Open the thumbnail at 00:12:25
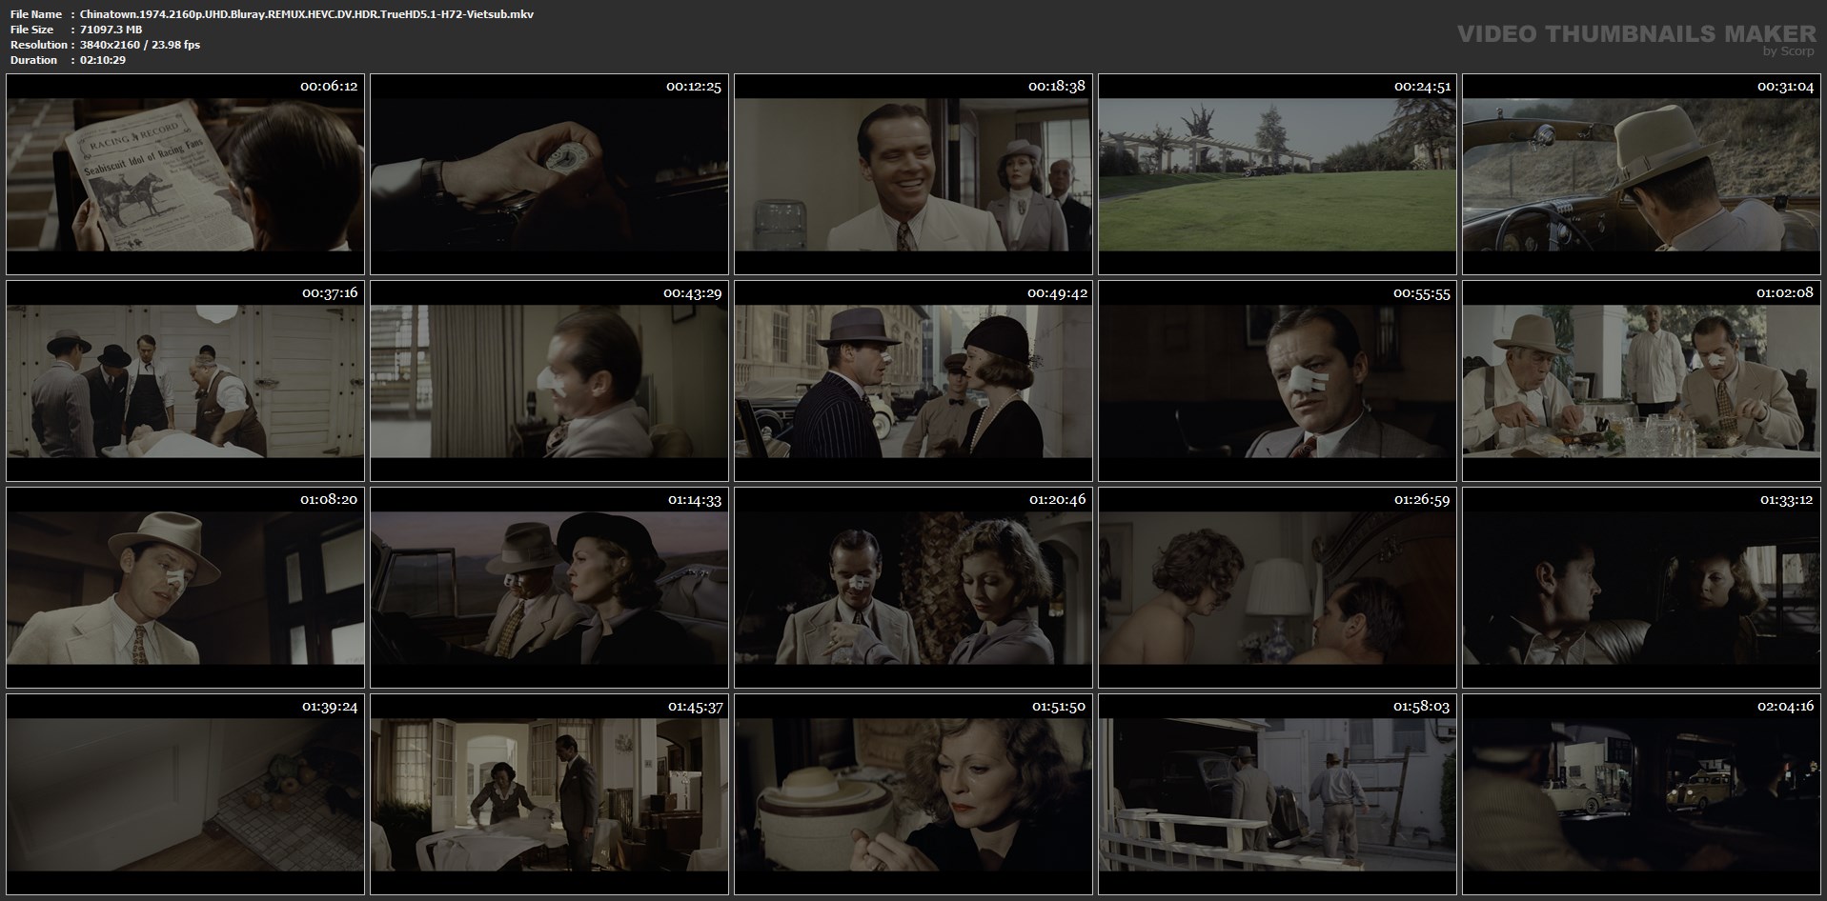The height and width of the screenshot is (901, 1827). [x=549, y=174]
